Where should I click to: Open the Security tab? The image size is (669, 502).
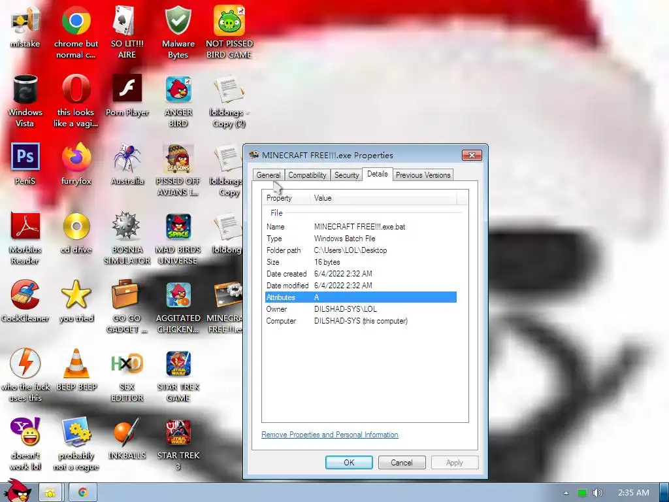click(346, 175)
